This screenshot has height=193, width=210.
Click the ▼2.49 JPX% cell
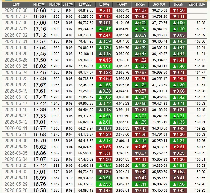click(178, 79)
